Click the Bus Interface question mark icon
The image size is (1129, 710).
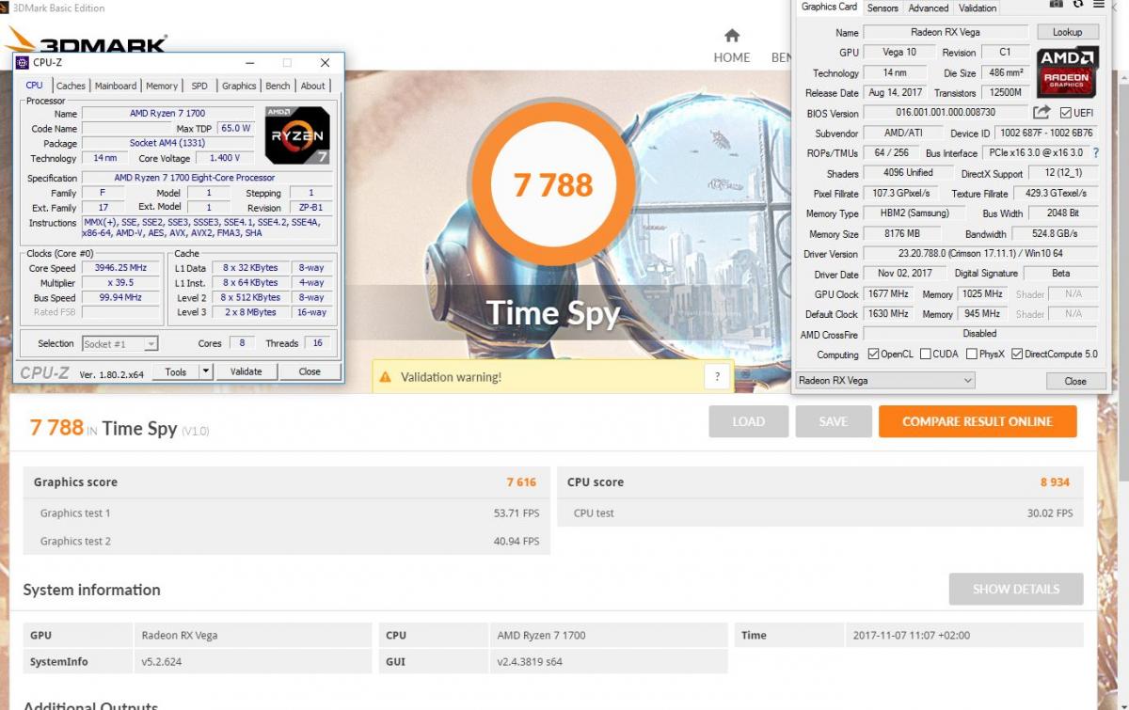coord(1095,152)
